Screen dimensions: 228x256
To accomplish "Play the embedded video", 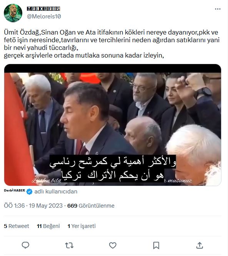I will [x=113, y=125].
